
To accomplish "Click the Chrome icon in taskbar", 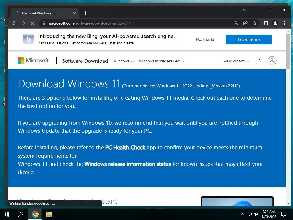I will (35, 214).
